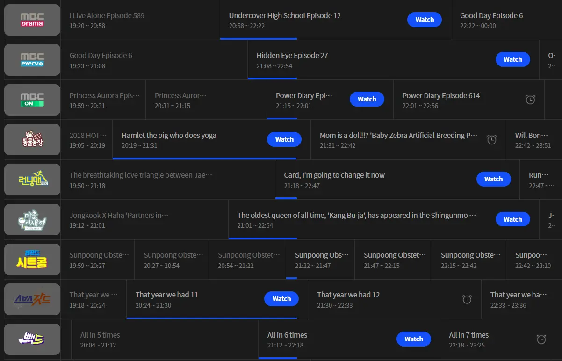Click Watch beside That year we had 11

(x=281, y=299)
